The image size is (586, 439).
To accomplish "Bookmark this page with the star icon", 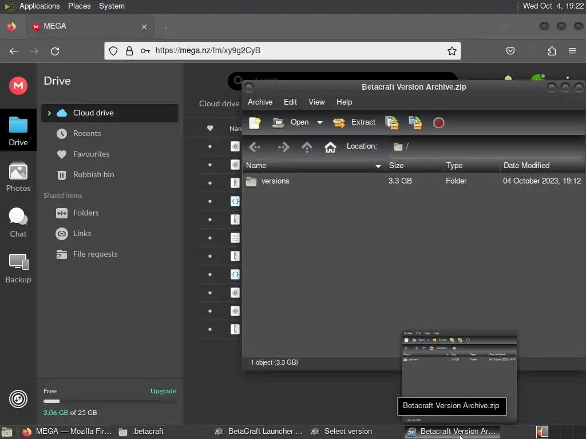I will (452, 51).
